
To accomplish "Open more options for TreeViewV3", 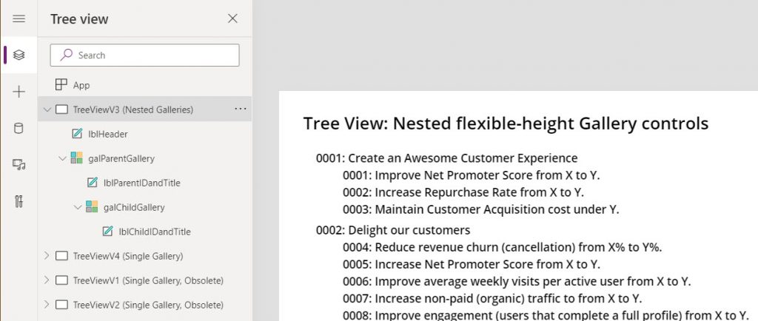I will pos(241,109).
